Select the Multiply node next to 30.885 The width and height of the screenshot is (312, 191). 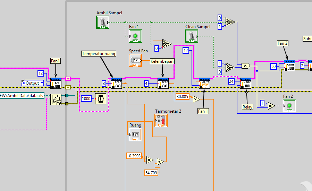[196, 99]
